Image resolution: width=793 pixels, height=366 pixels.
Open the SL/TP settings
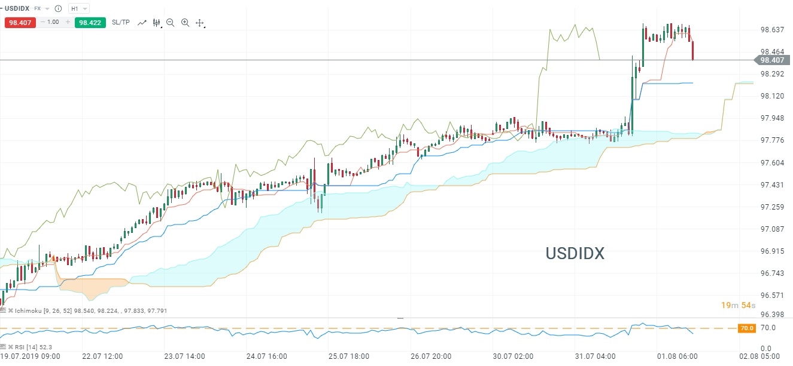120,23
